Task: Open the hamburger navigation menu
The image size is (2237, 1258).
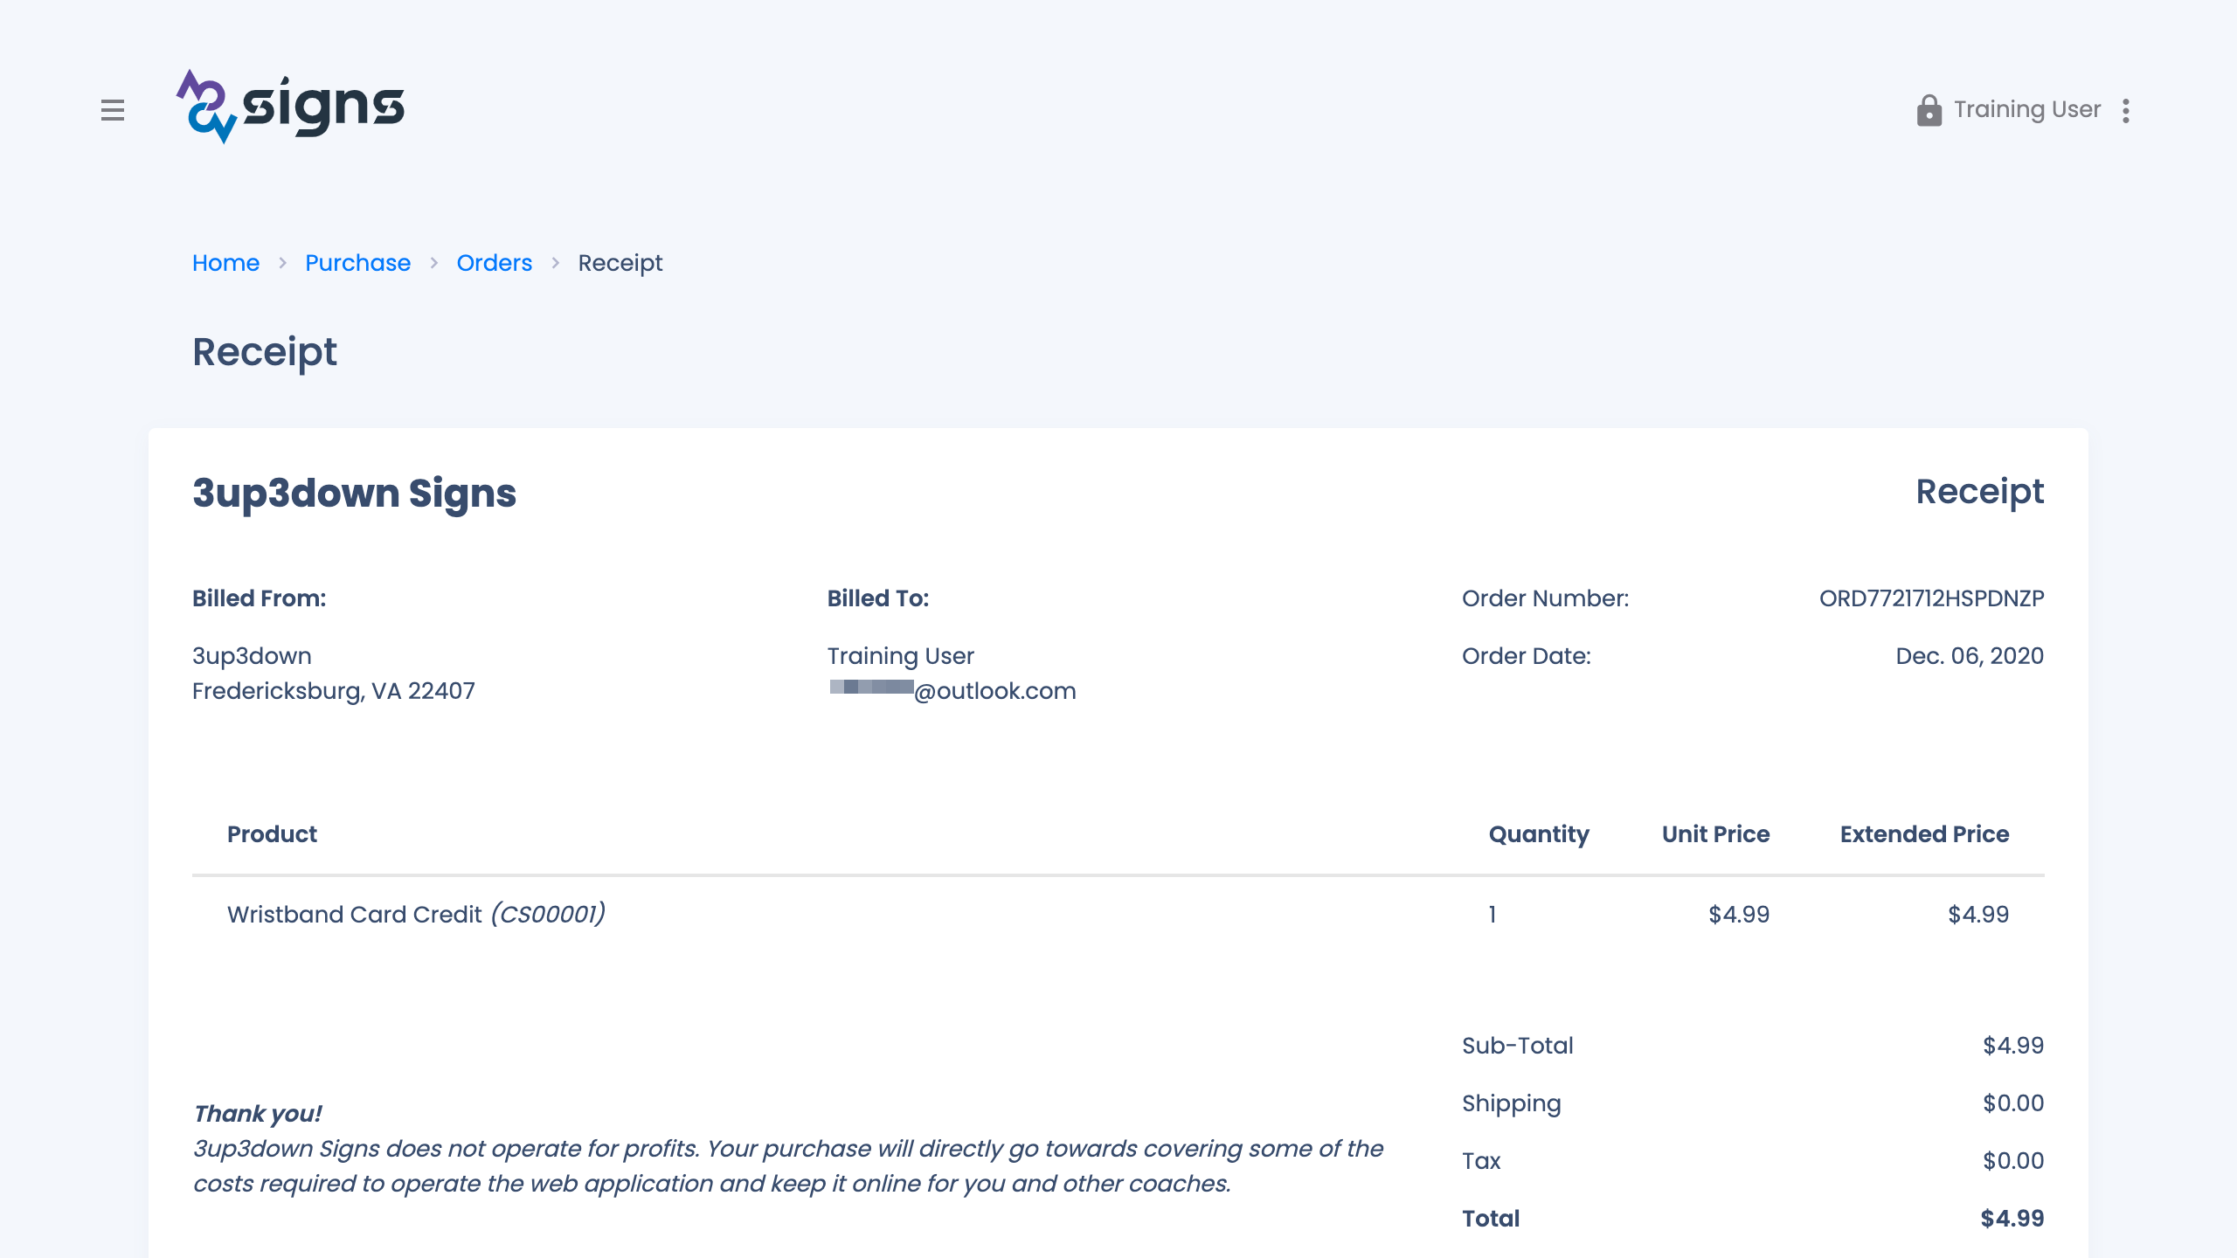Action: 114,111
